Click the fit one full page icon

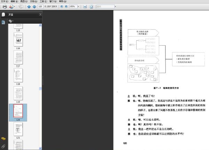(x=91, y=7)
